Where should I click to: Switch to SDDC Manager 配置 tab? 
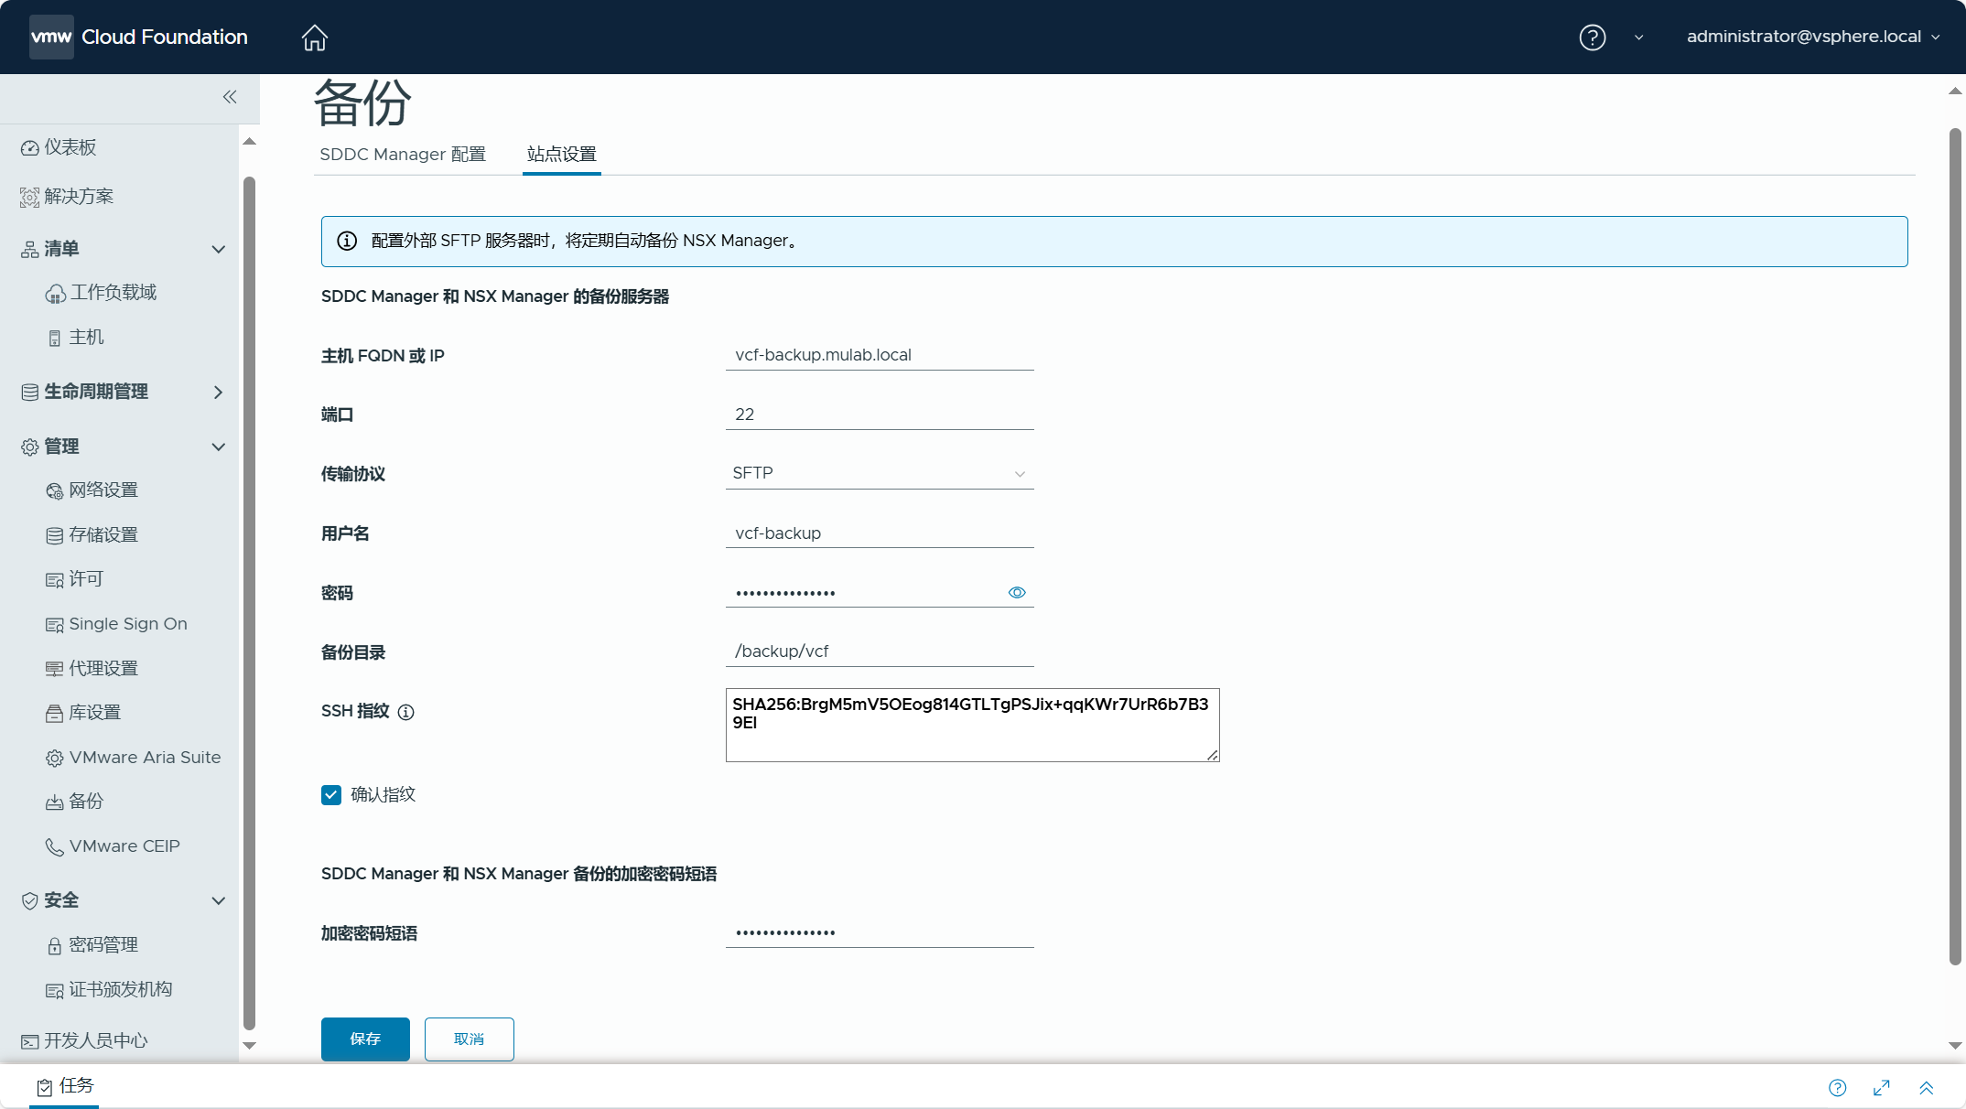[403, 154]
